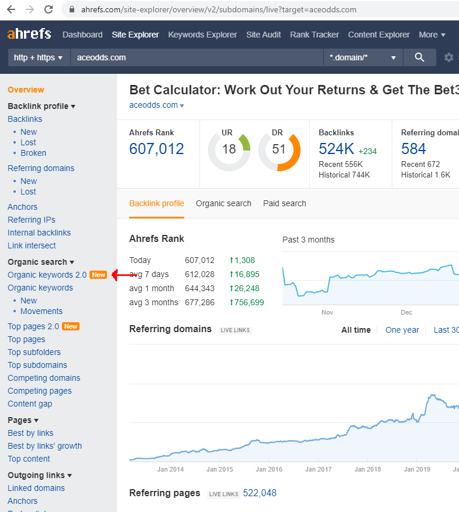
Task: Open Keywords Explorer from top menu
Action: [x=202, y=35]
